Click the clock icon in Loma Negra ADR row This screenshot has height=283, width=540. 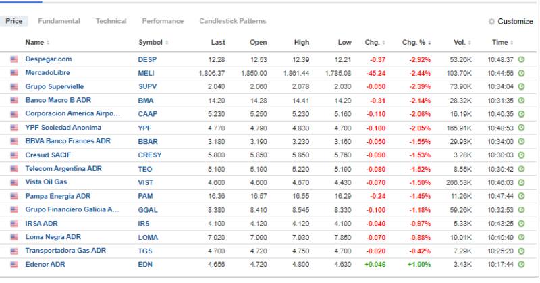pos(521,238)
